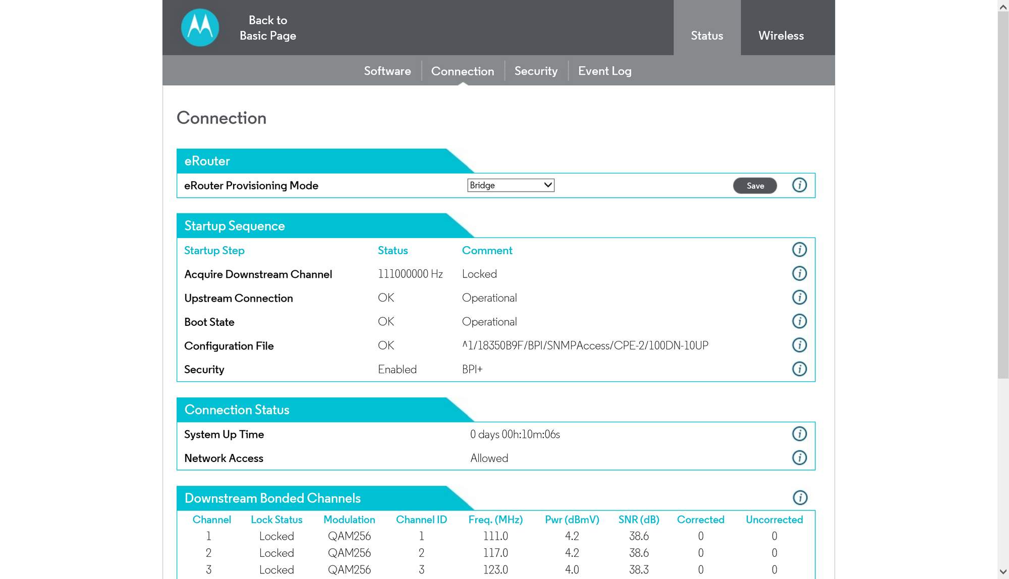The image size is (1009, 579).
Task: Show info for Acquire Downstream Channel
Action: [x=799, y=273]
